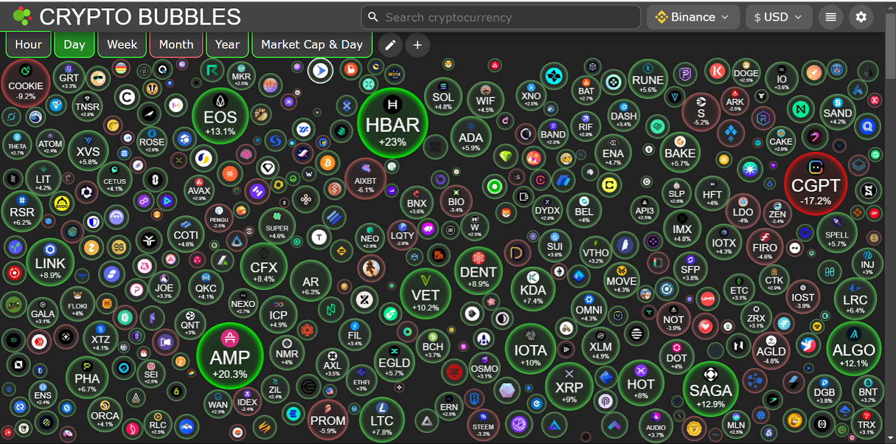Image resolution: width=896 pixels, height=444 pixels.
Task: Select the XVS +5.8% bubble
Action: [x=88, y=152]
